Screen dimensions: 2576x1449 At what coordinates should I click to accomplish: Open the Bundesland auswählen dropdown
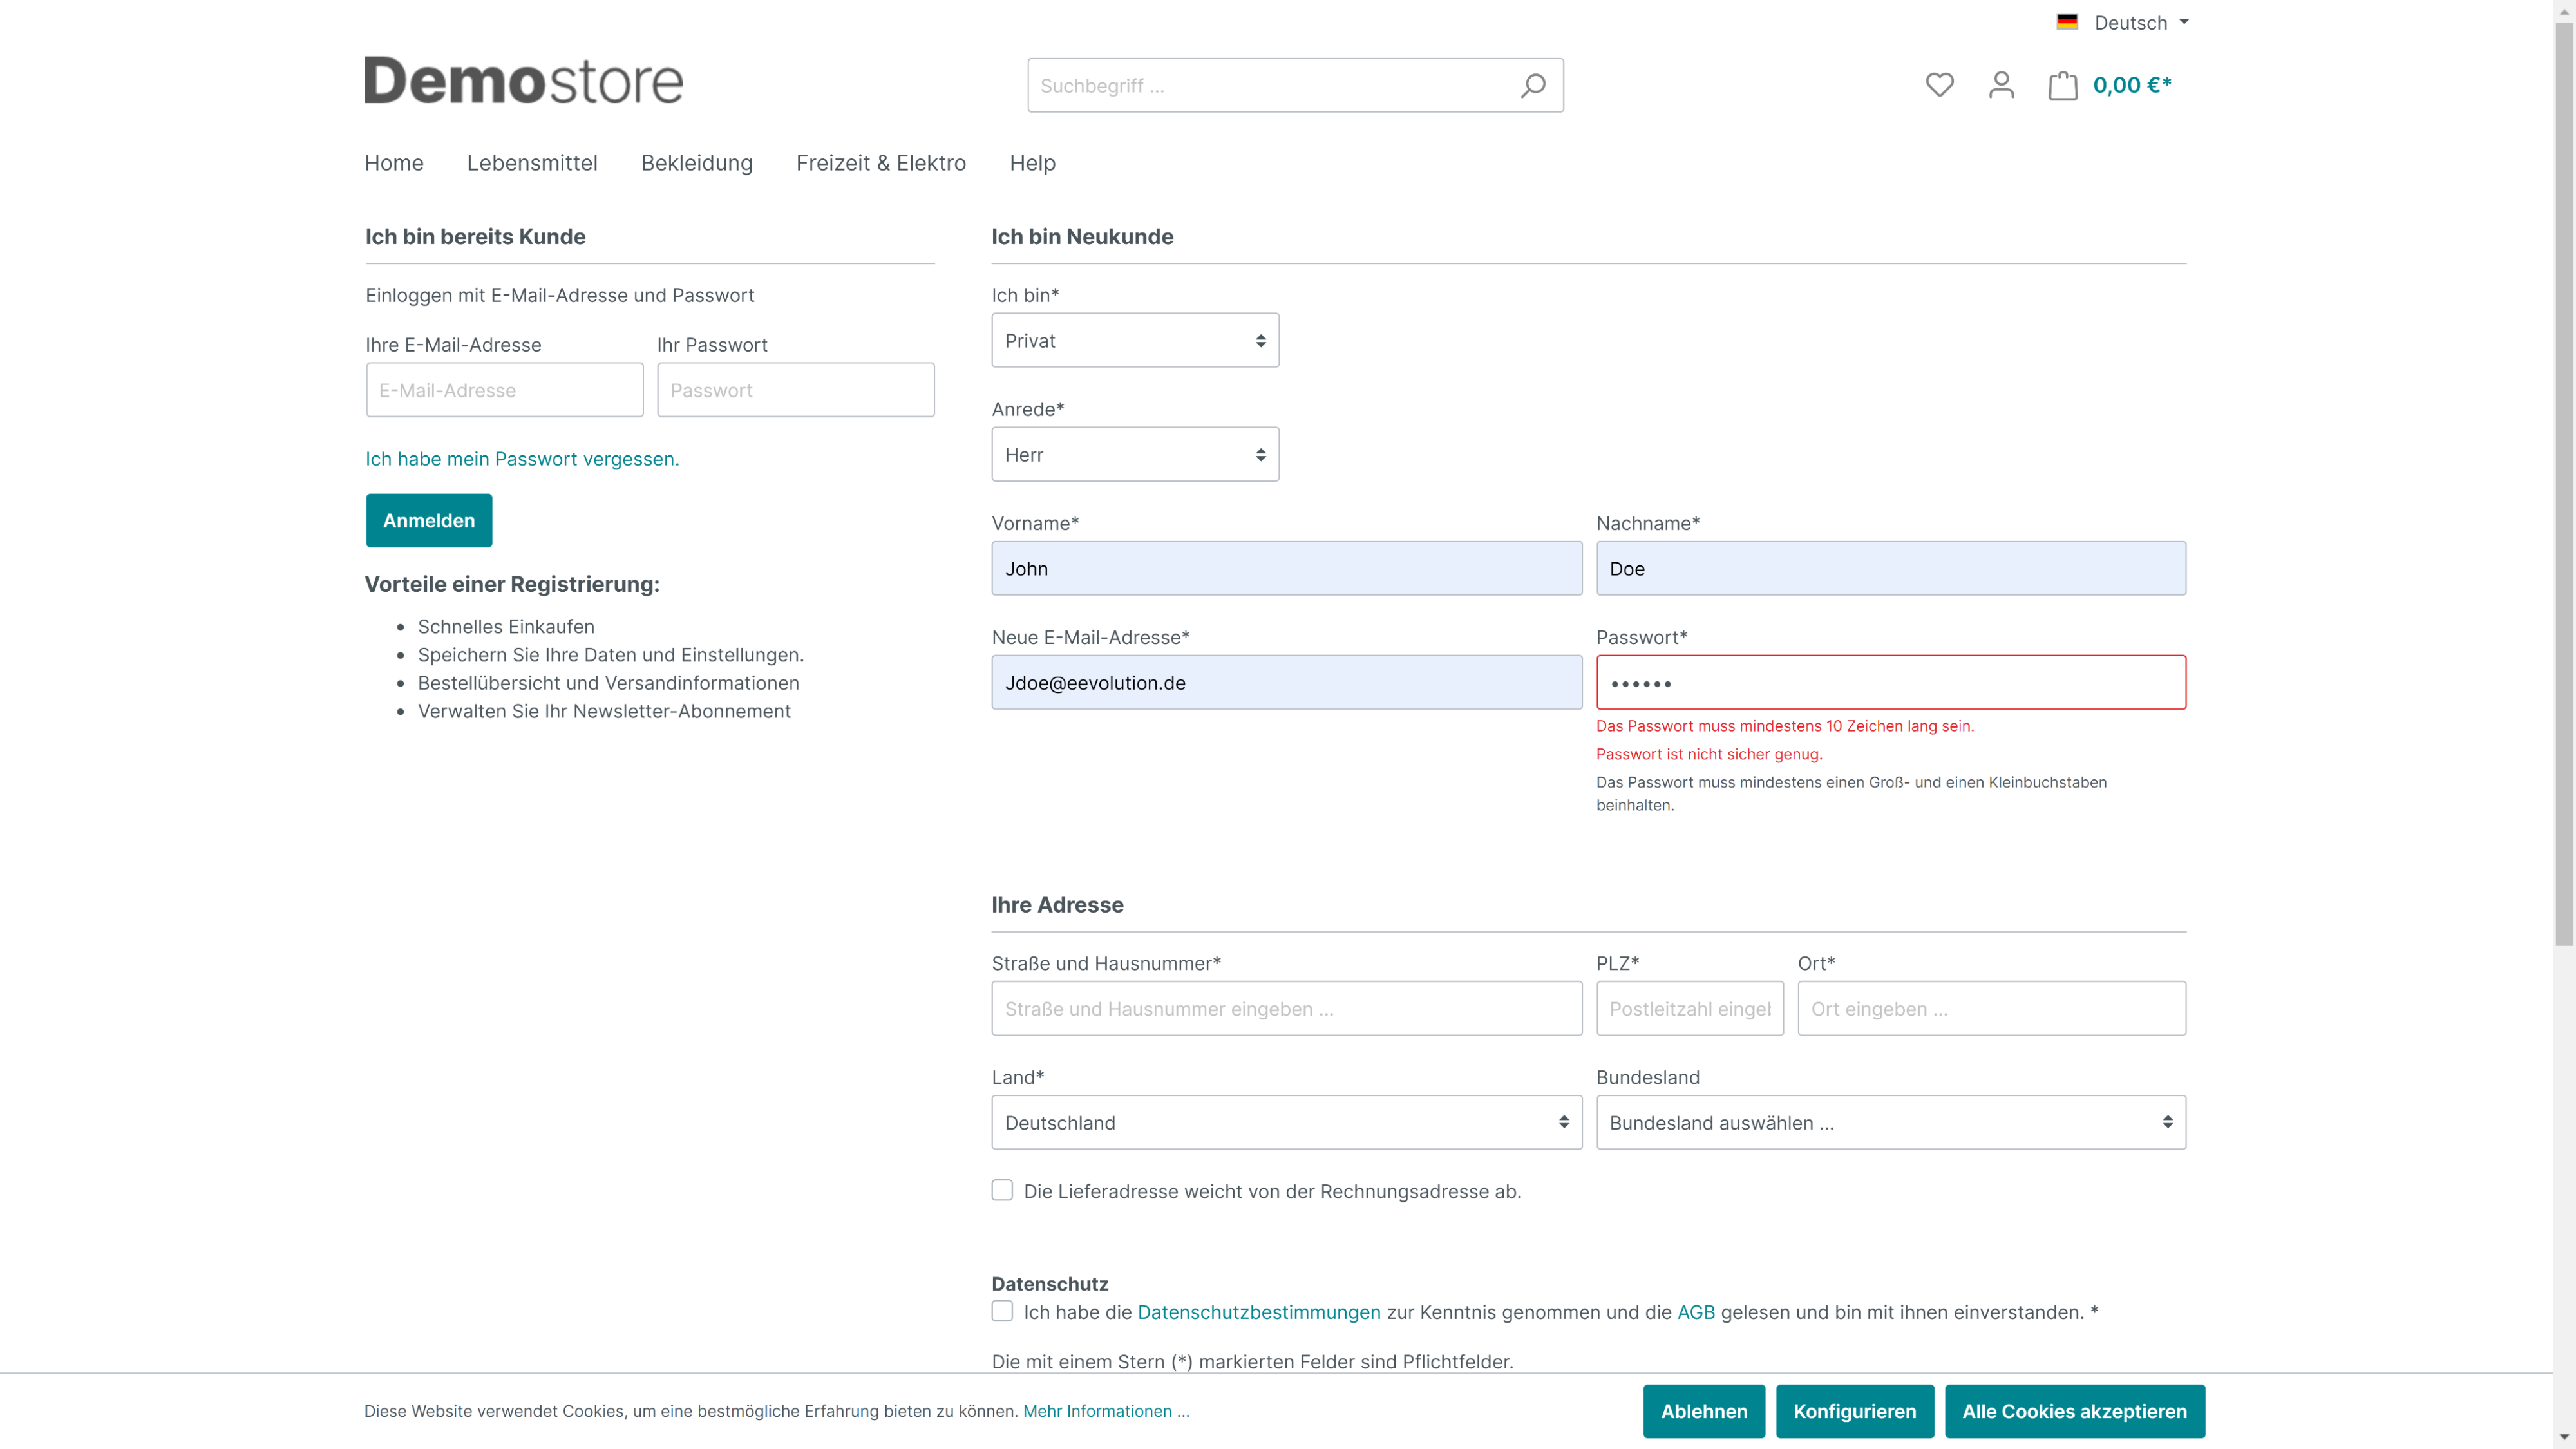pos(1891,1122)
